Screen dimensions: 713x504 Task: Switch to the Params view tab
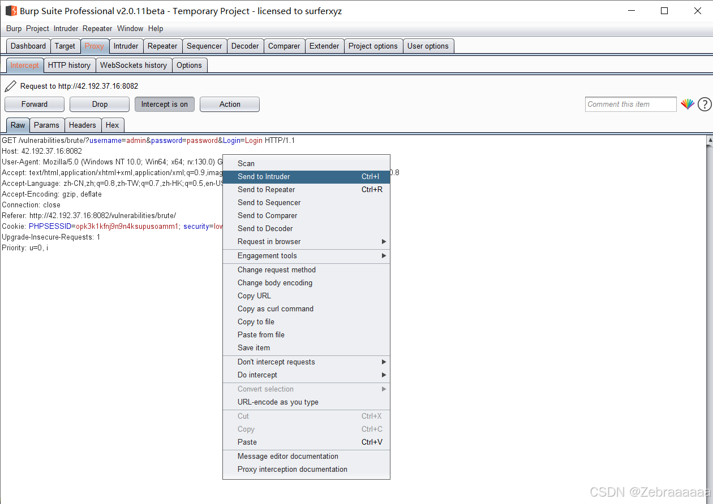[x=46, y=125]
